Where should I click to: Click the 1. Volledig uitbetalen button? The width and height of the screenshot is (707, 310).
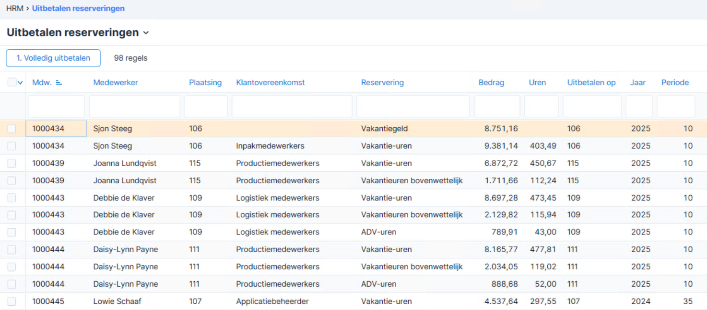[53, 58]
